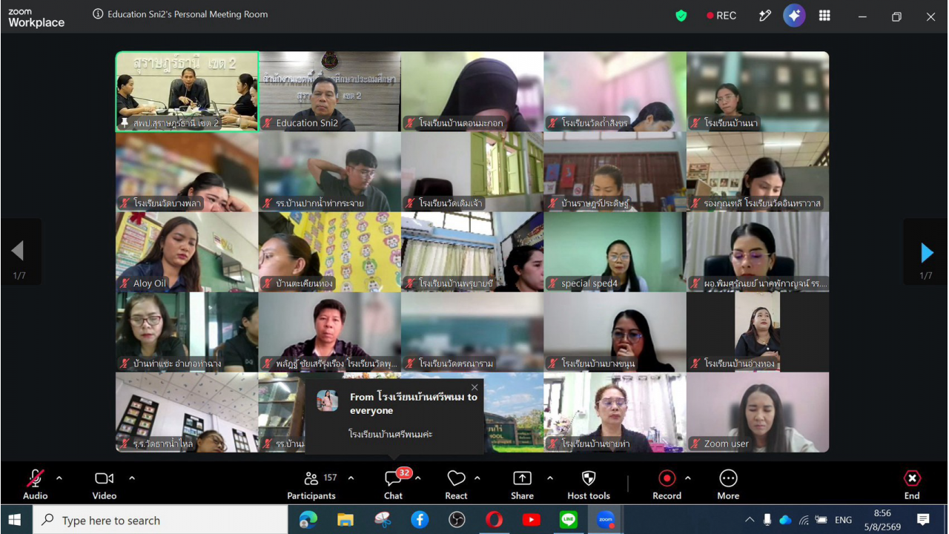Viewport: 949px width, 534px height.
Task: Open the Chat panel
Action: point(394,484)
